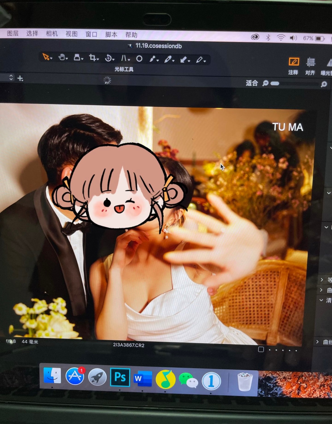Open the 视图 menu

tap(72, 34)
